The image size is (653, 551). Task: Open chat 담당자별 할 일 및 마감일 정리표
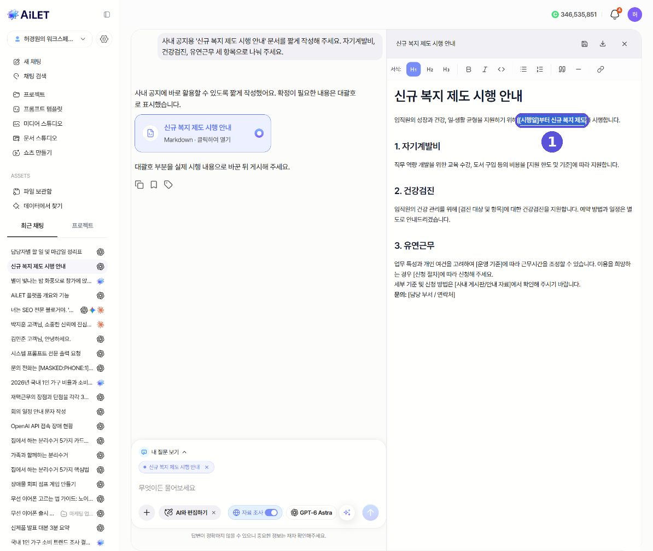point(57,252)
